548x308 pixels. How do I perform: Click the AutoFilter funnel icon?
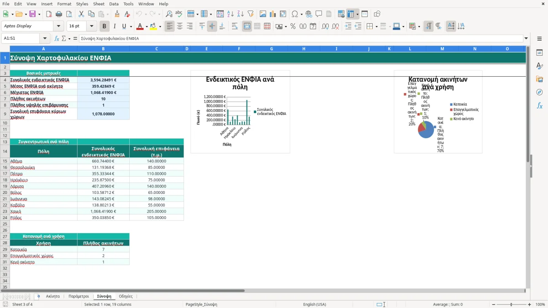(250, 14)
